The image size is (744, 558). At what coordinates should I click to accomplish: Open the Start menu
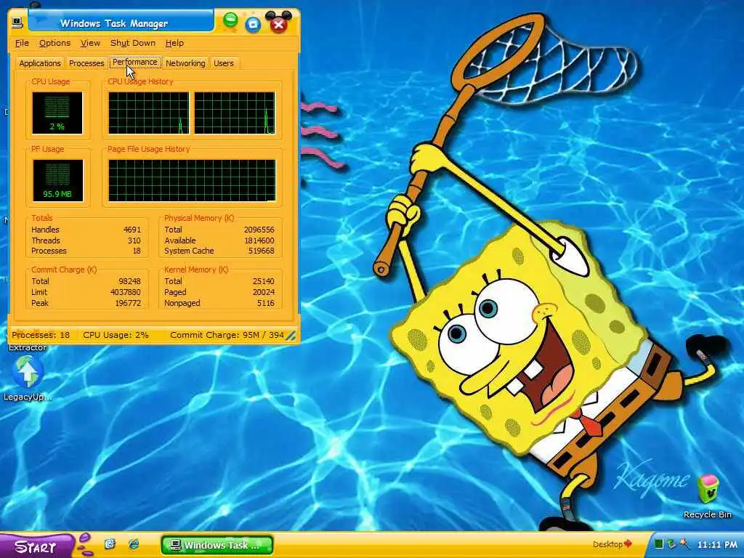click(36, 546)
